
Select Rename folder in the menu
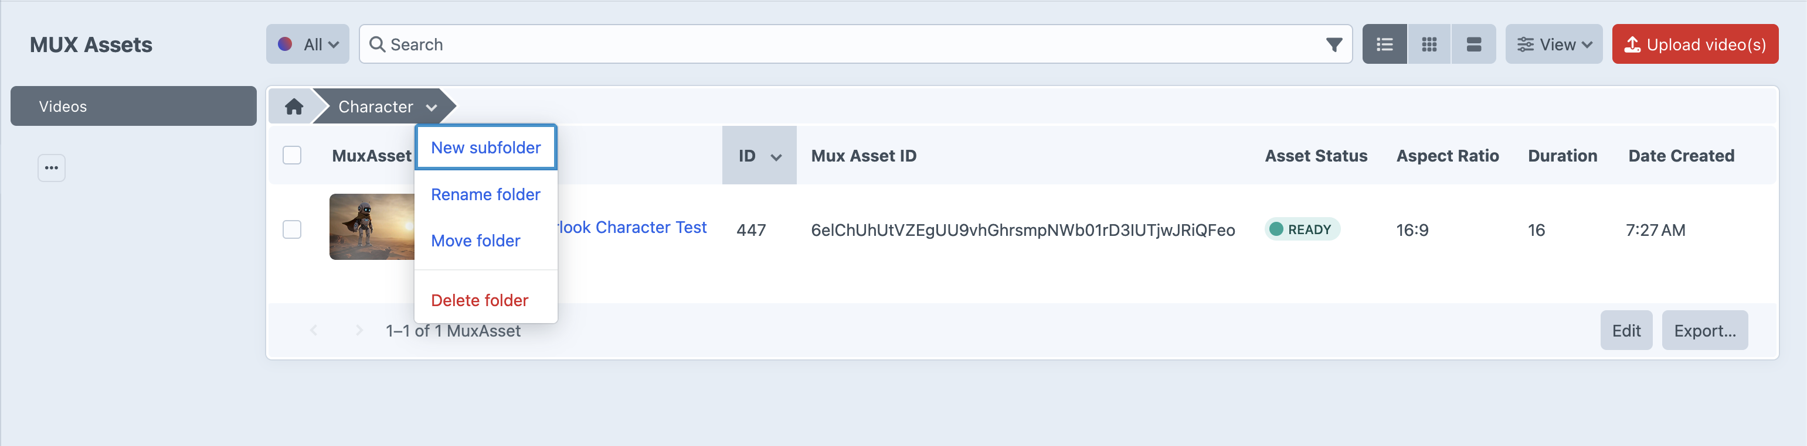click(485, 195)
